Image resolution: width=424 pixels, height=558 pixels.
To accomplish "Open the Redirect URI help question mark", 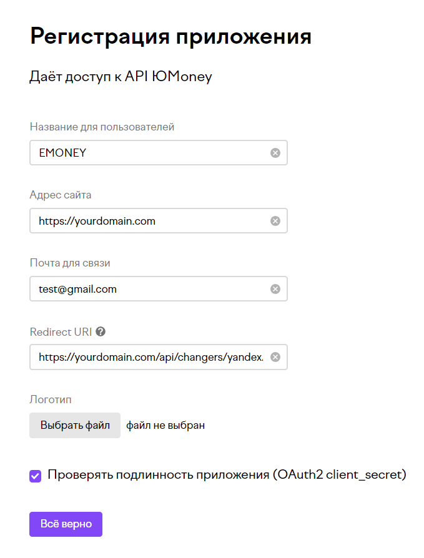I will (x=101, y=332).
